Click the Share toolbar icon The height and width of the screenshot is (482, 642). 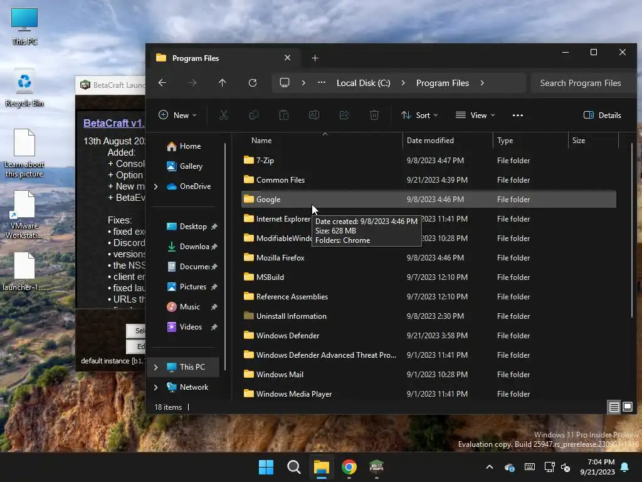click(x=344, y=115)
